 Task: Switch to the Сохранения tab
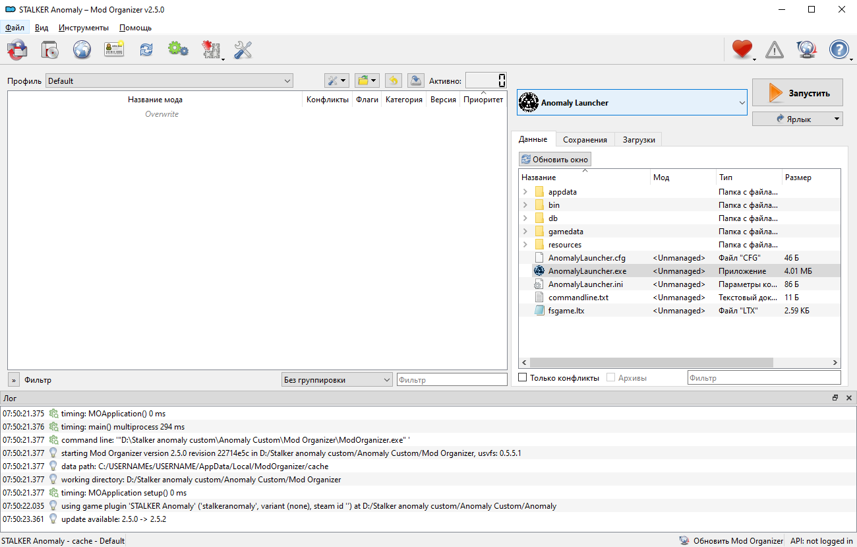(585, 140)
